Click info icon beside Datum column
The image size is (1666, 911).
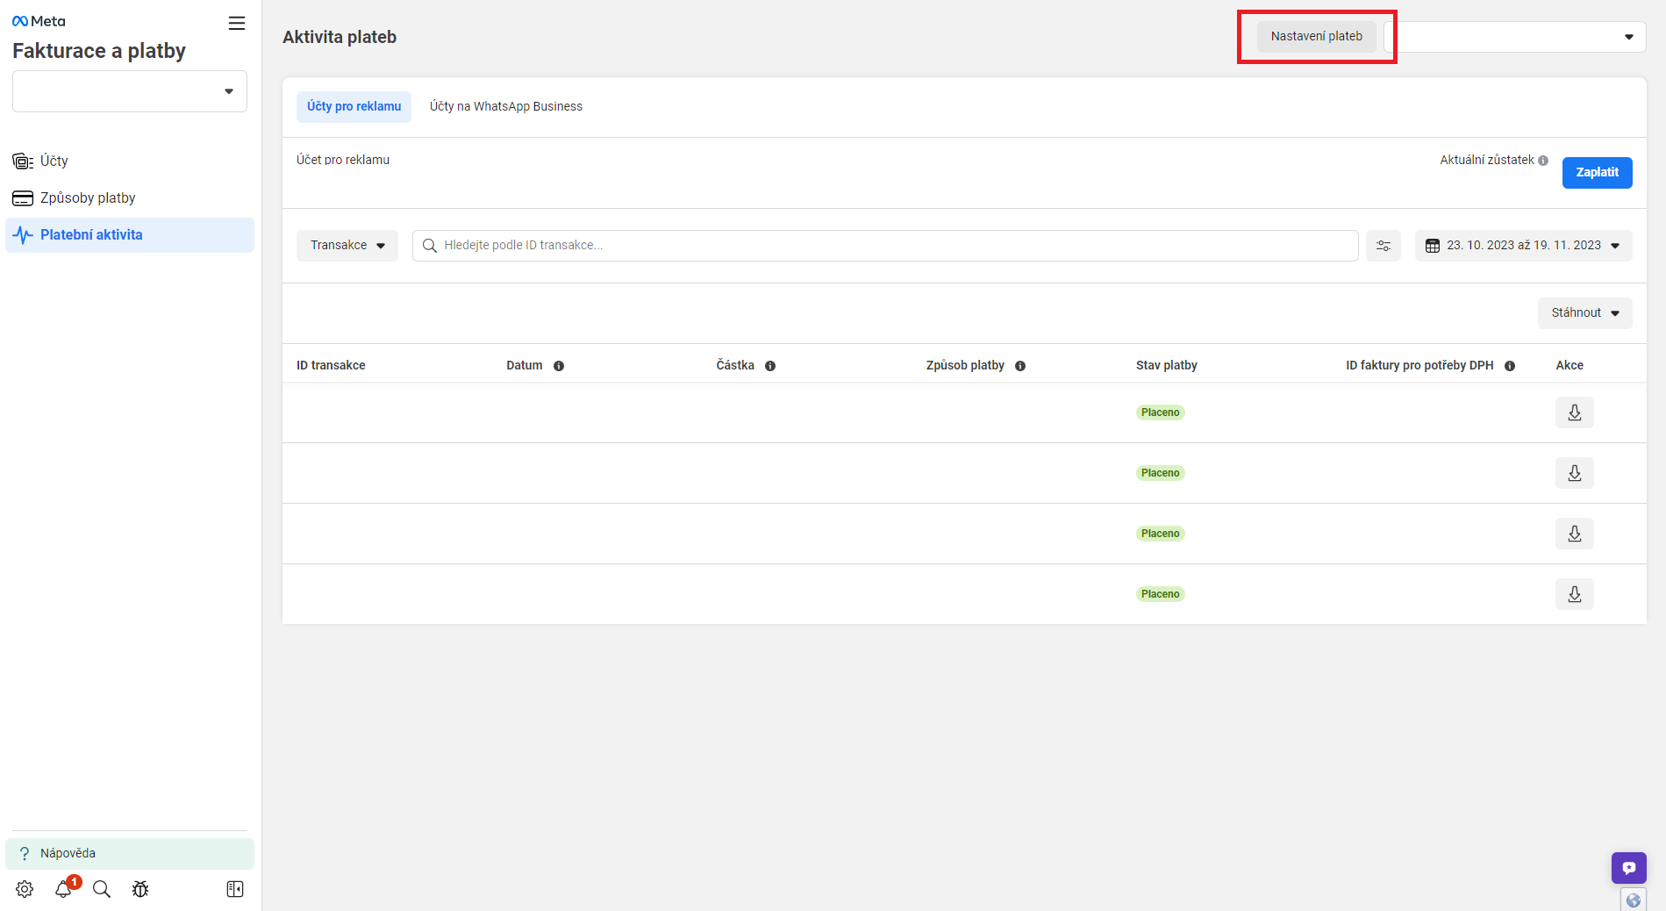(x=559, y=366)
